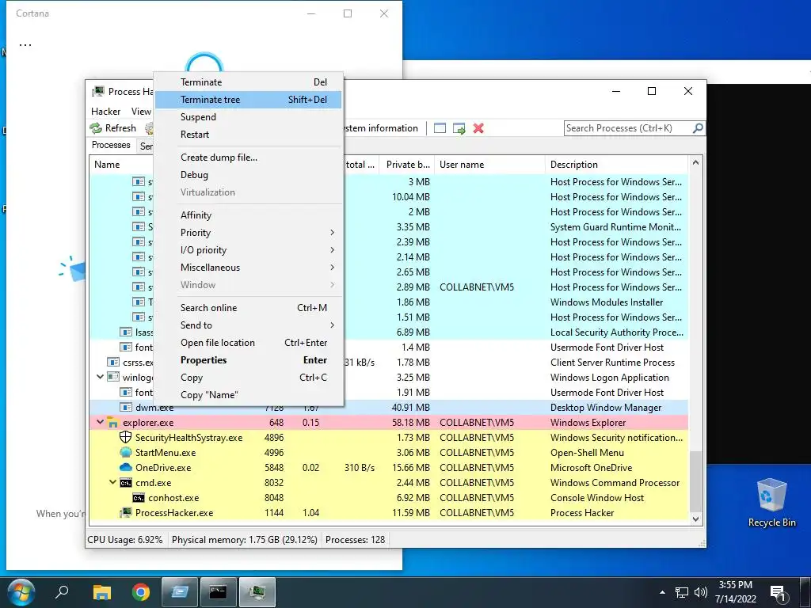Viewport: 811px width, 608px height.
Task: Click the explorer.exe folder icon
Action: 112,423
